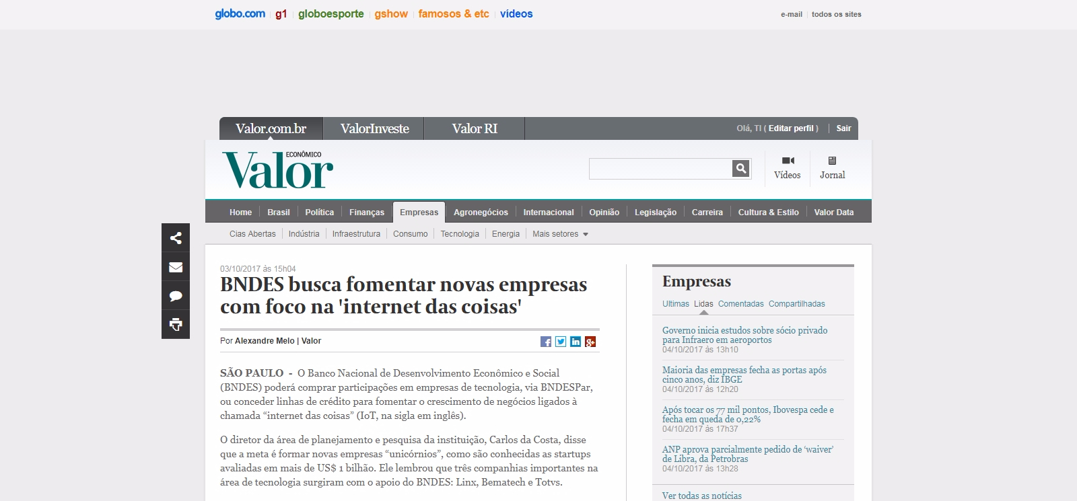Viewport: 1077px width, 501px height.
Task: Open gshow link
Action: coord(391,13)
